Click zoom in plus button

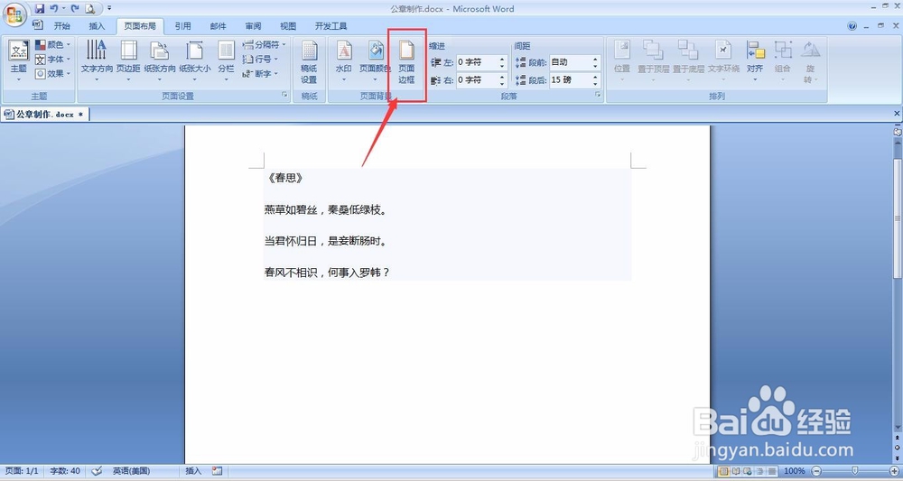pyautogui.click(x=894, y=471)
